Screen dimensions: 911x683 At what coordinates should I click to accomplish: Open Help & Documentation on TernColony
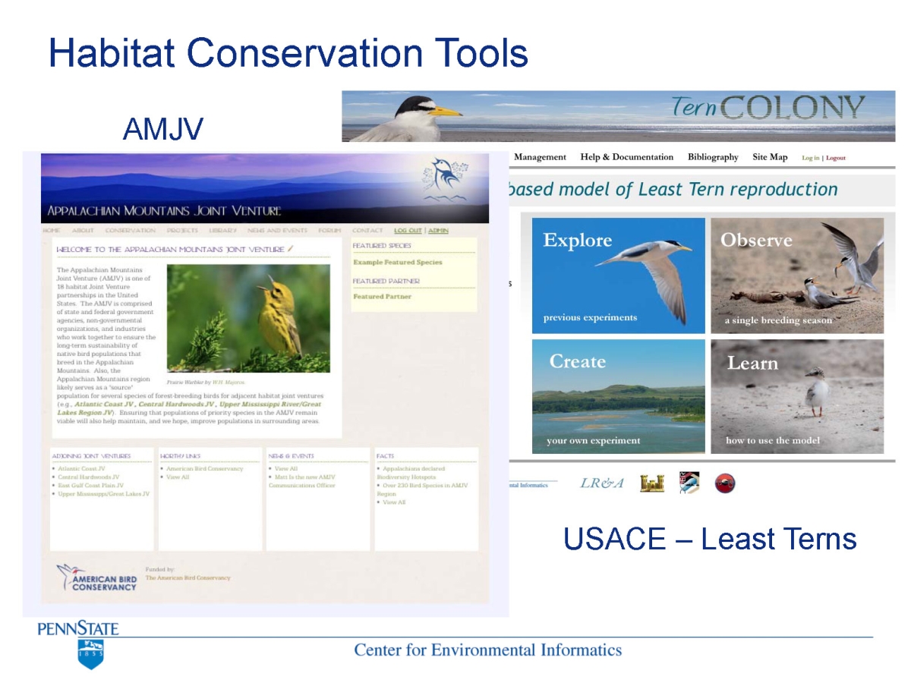[627, 157]
